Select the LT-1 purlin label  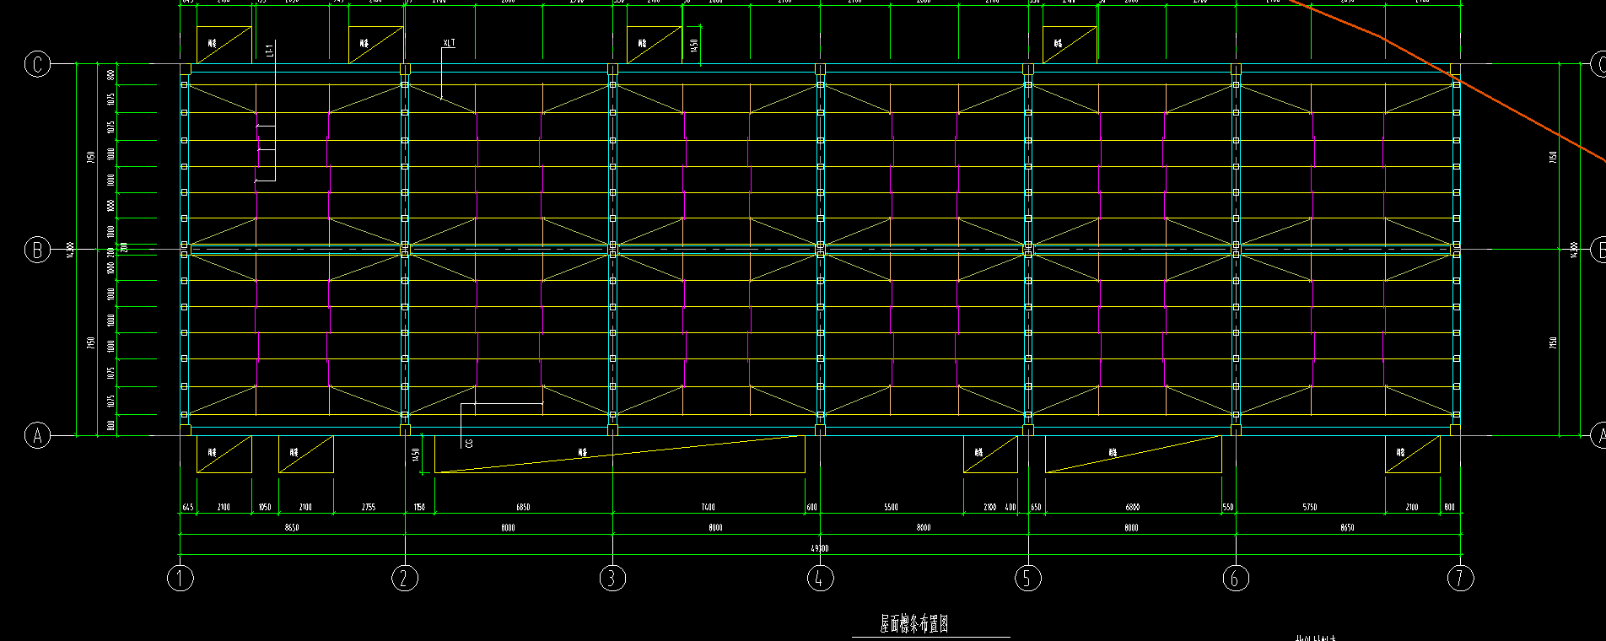click(270, 51)
